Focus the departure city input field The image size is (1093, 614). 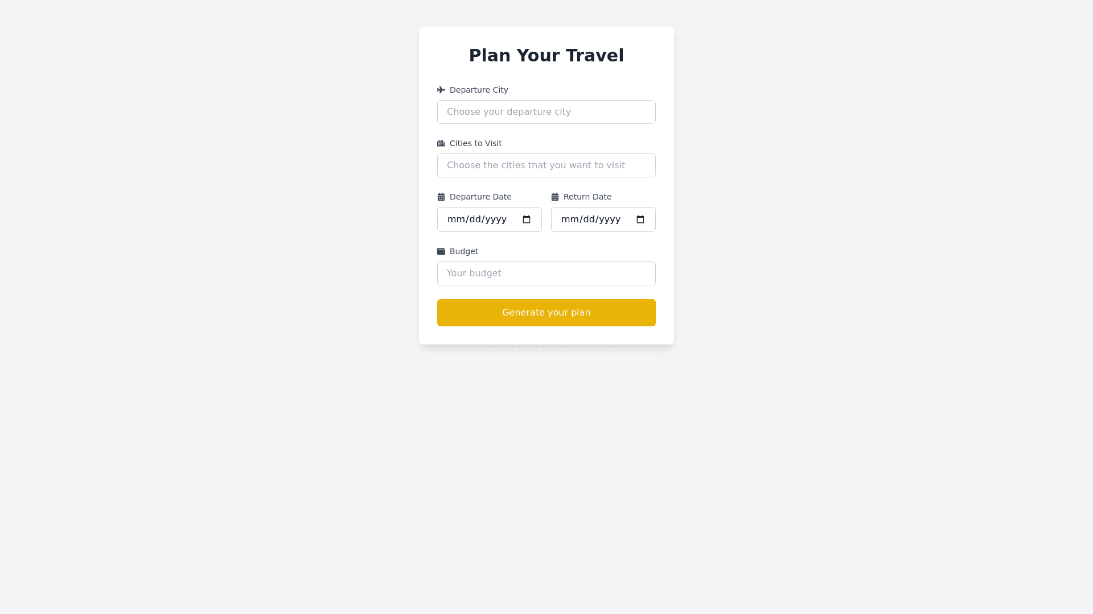(546, 112)
